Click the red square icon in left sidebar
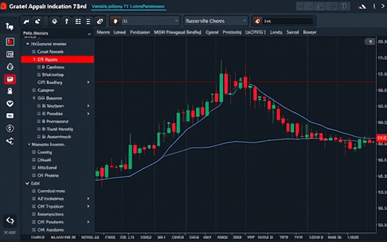The image size is (387, 242). (x=9, y=42)
